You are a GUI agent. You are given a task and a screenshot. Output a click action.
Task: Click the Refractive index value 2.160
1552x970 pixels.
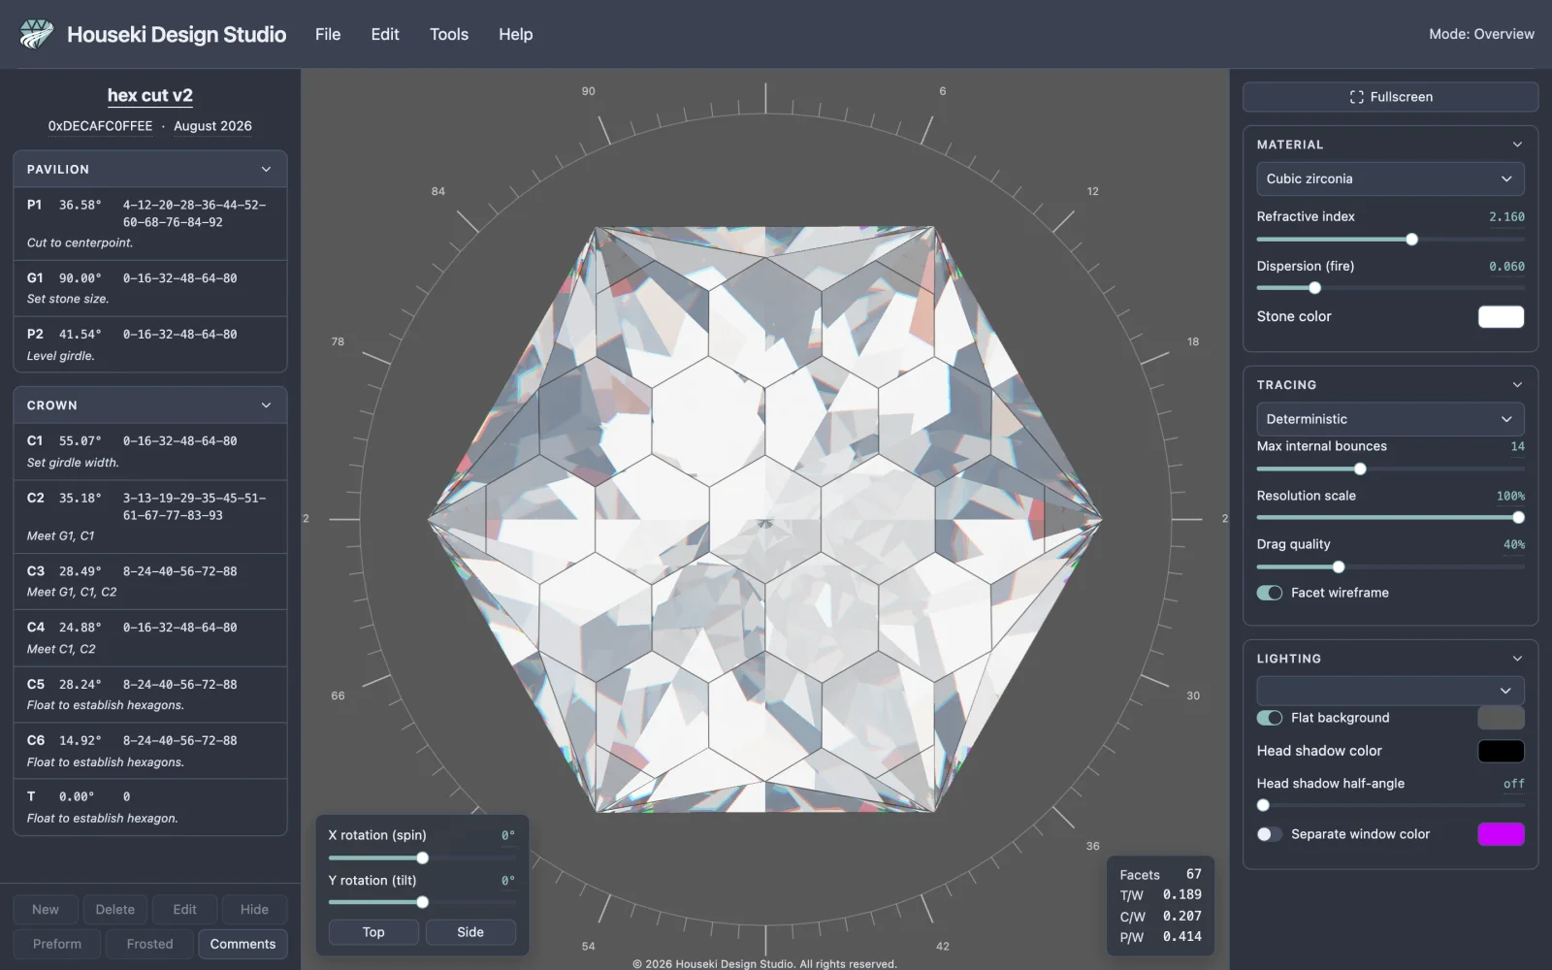tap(1506, 217)
